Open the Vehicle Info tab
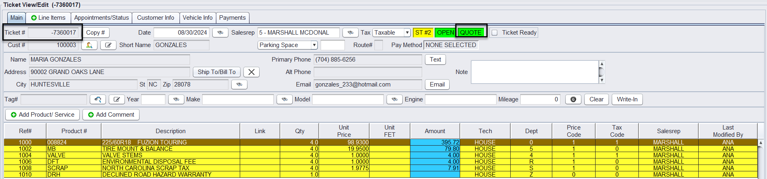This screenshot has height=179, width=767. point(197,18)
